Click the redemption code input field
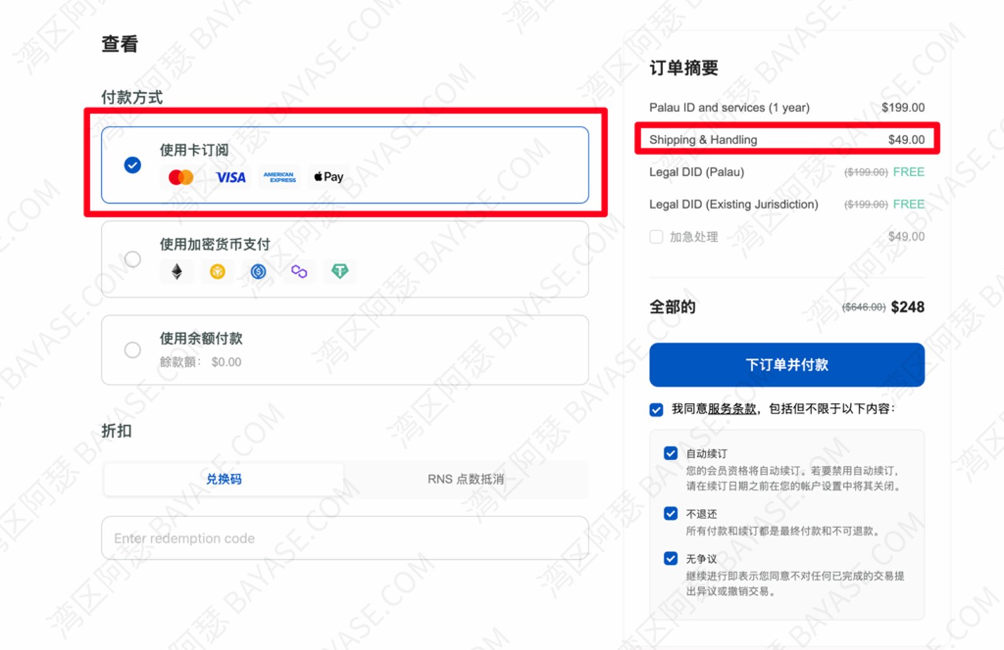The width and height of the screenshot is (1004, 650). pyautogui.click(x=345, y=538)
